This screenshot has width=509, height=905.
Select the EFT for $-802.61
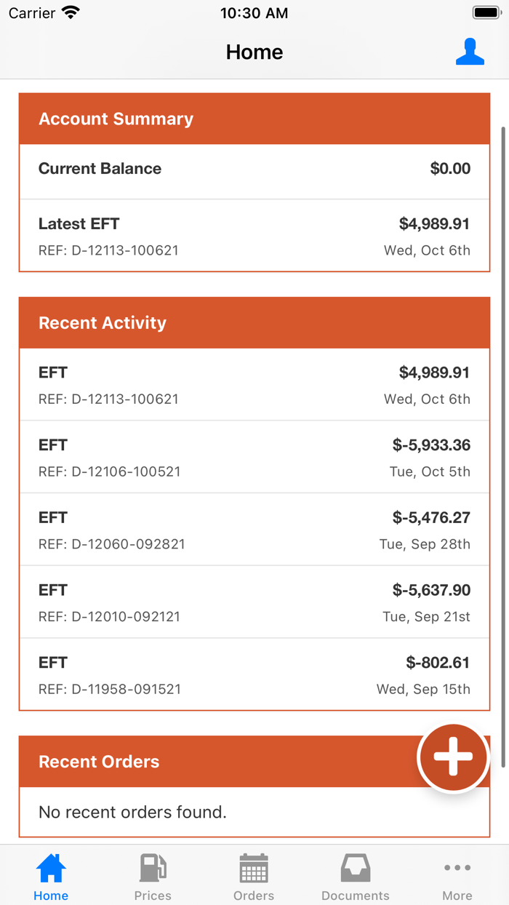click(x=254, y=674)
